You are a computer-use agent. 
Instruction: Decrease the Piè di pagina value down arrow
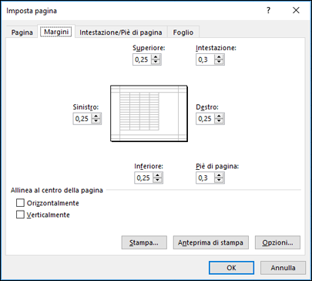219,180
